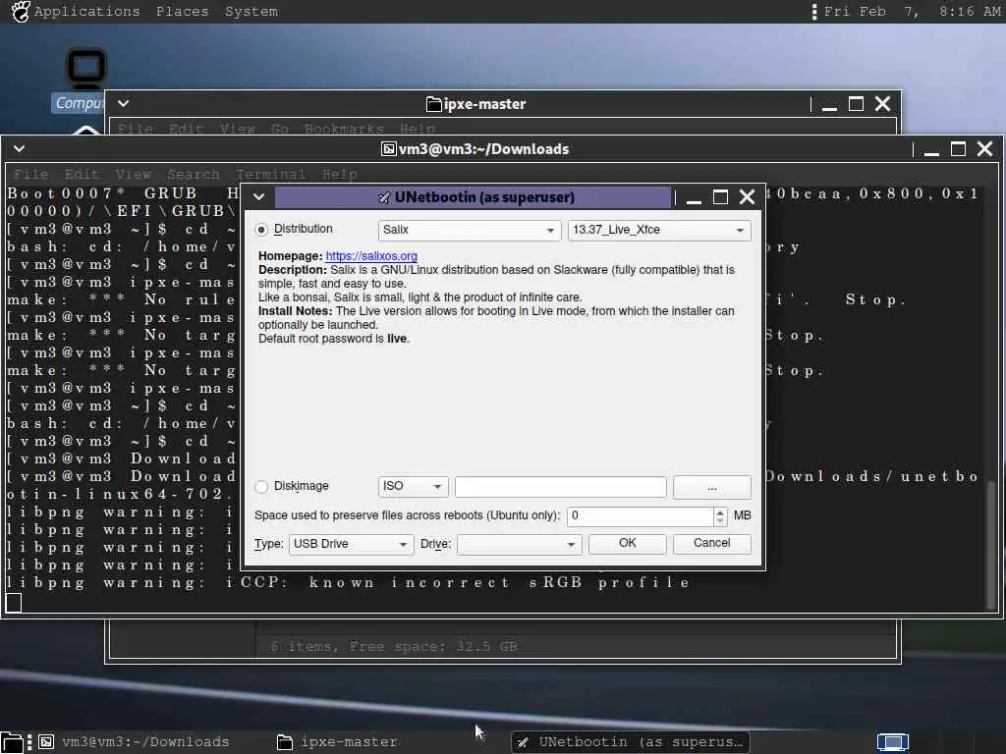Minimize the UNetbootin window
This screenshot has width=1006, height=754.
(694, 197)
